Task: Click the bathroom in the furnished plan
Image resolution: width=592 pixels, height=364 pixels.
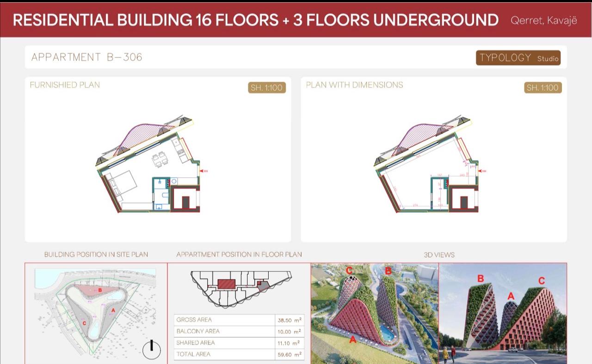Action: [161, 194]
